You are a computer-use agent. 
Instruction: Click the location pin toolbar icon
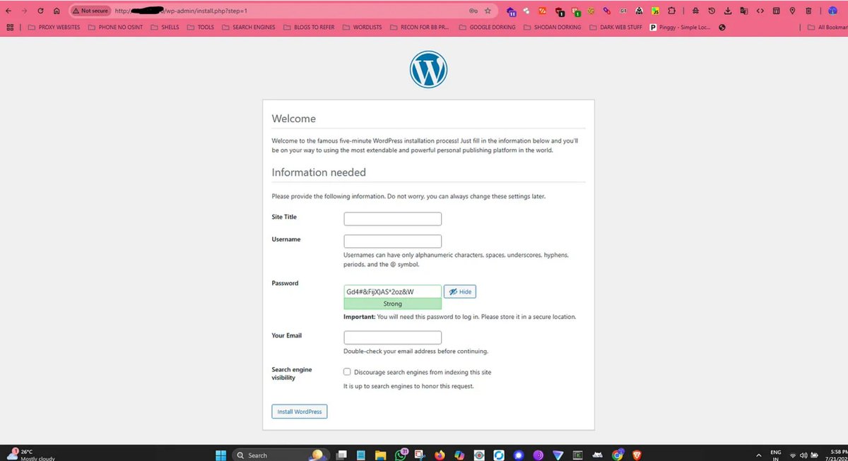(x=792, y=11)
